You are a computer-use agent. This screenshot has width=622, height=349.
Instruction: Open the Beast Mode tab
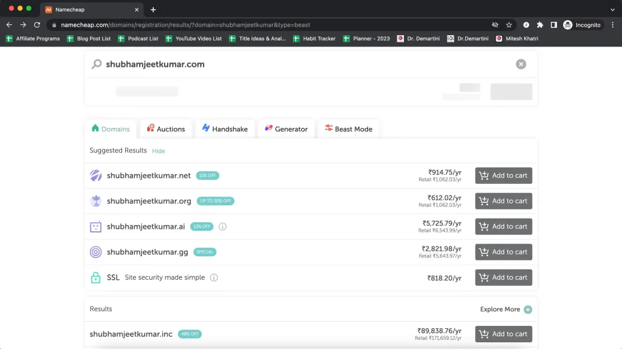348,129
